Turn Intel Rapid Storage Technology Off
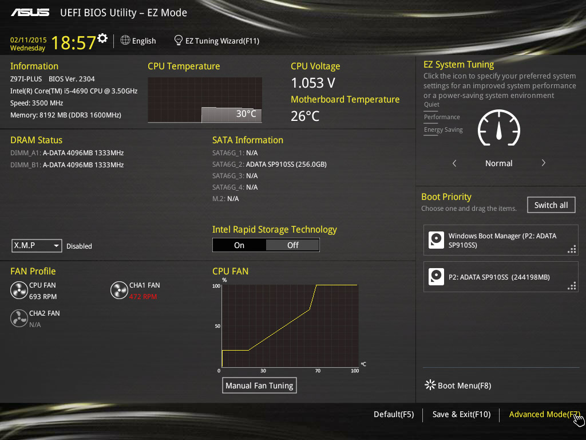This screenshot has height=440, width=586. pyautogui.click(x=292, y=245)
